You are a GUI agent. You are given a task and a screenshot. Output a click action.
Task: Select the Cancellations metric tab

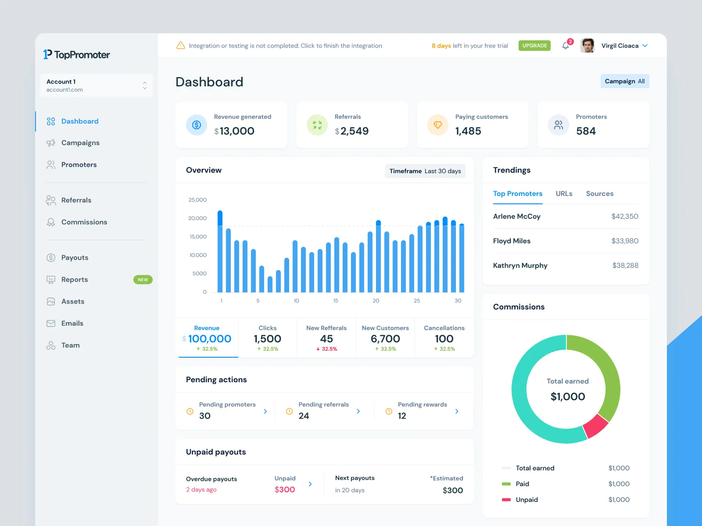444,338
